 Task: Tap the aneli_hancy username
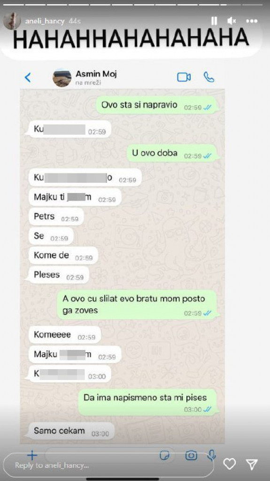[45, 21]
